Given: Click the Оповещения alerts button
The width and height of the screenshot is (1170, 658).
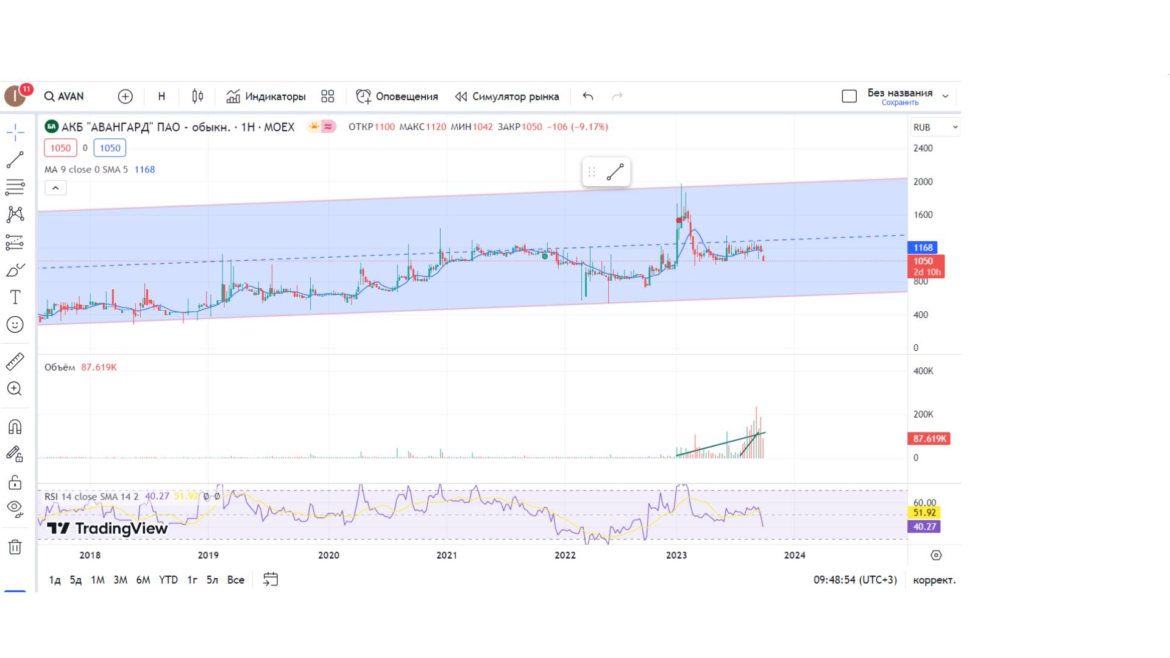Looking at the screenshot, I should pyautogui.click(x=397, y=96).
